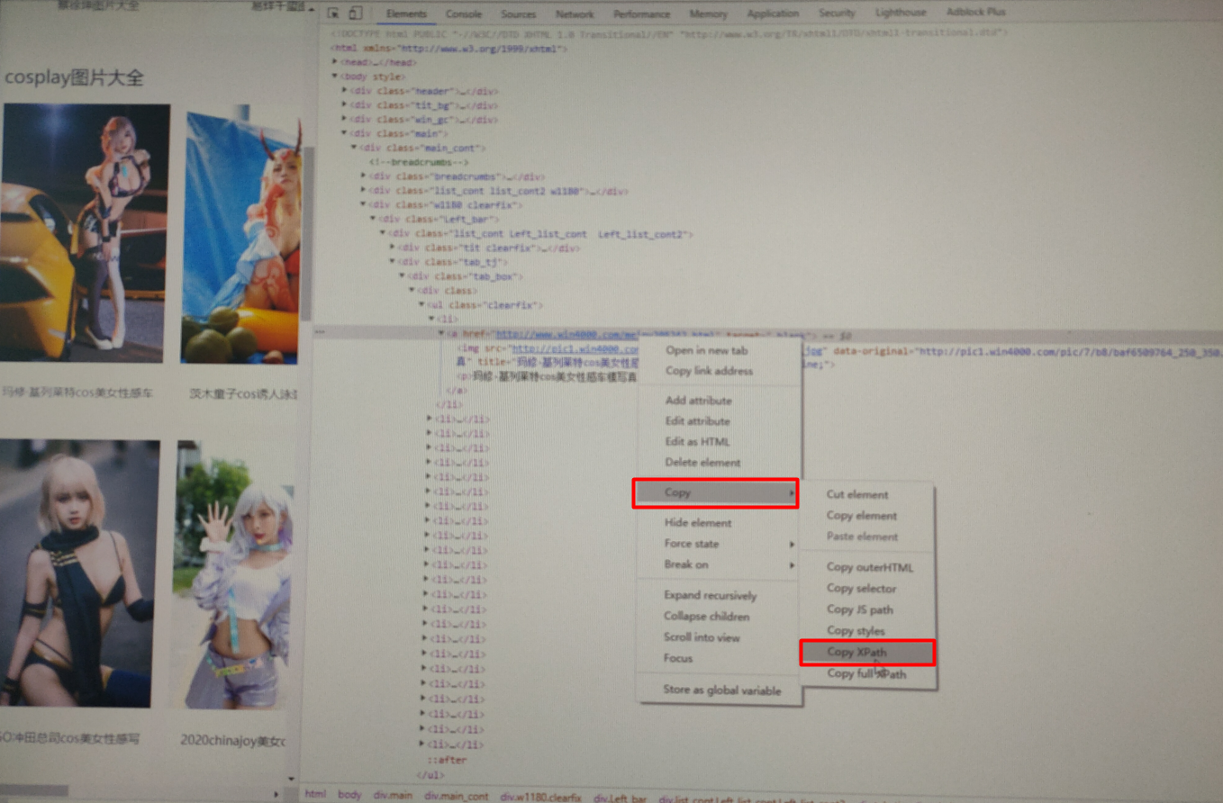Expand the head node
This screenshot has height=803, width=1223.
335,62
